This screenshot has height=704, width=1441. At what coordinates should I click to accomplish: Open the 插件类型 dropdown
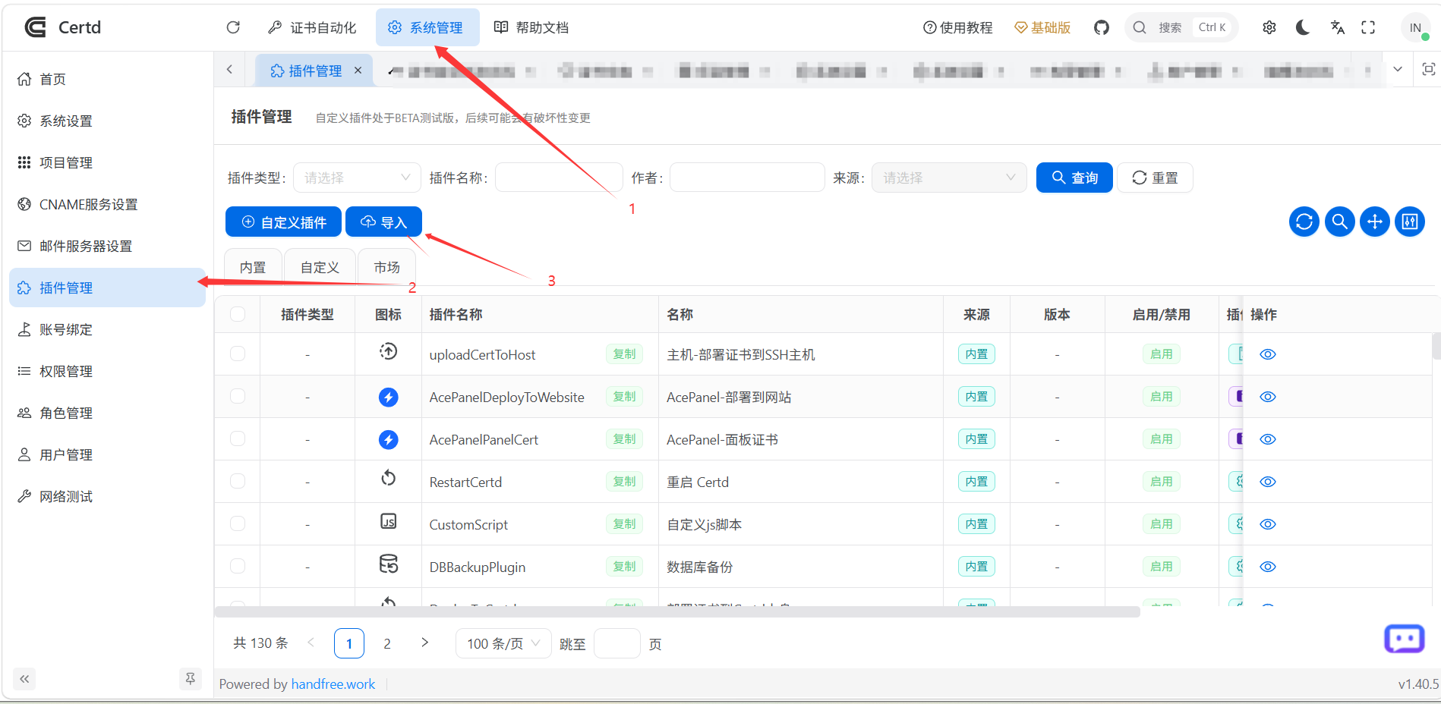tap(357, 178)
